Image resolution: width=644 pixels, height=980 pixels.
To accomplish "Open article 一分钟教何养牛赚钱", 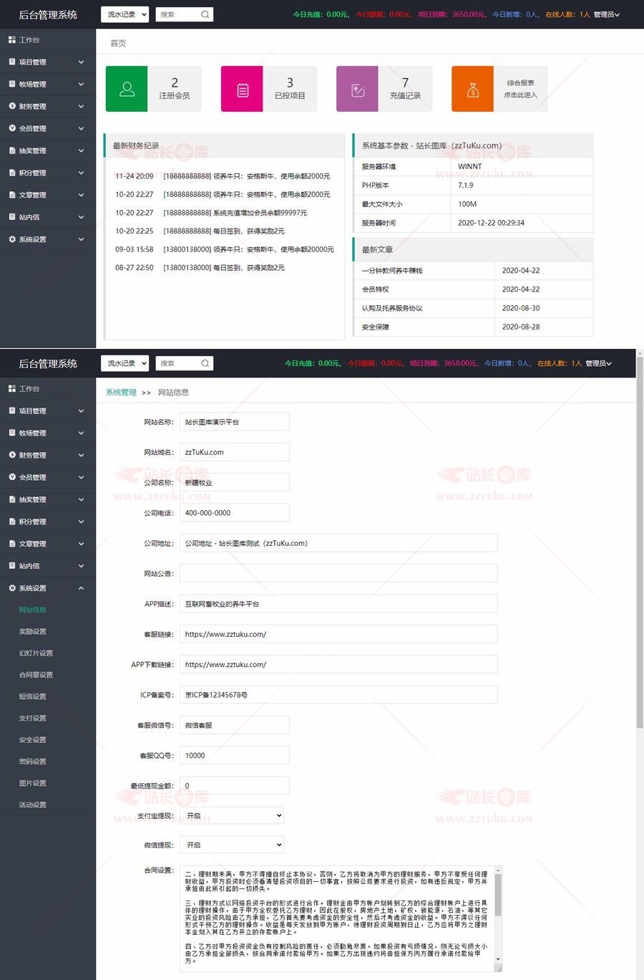I will (x=392, y=271).
